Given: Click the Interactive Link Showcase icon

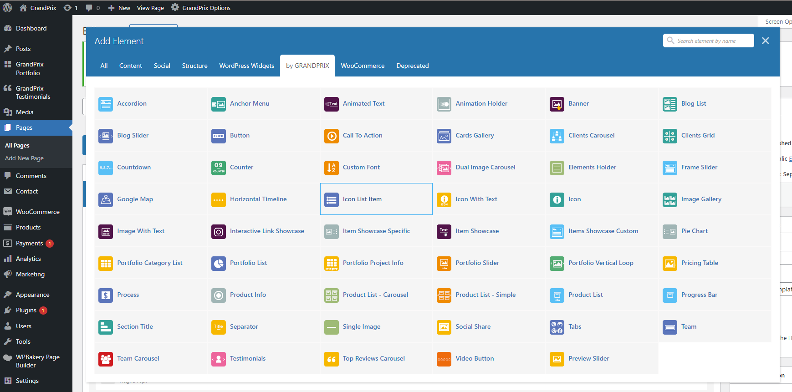Looking at the screenshot, I should [x=219, y=232].
